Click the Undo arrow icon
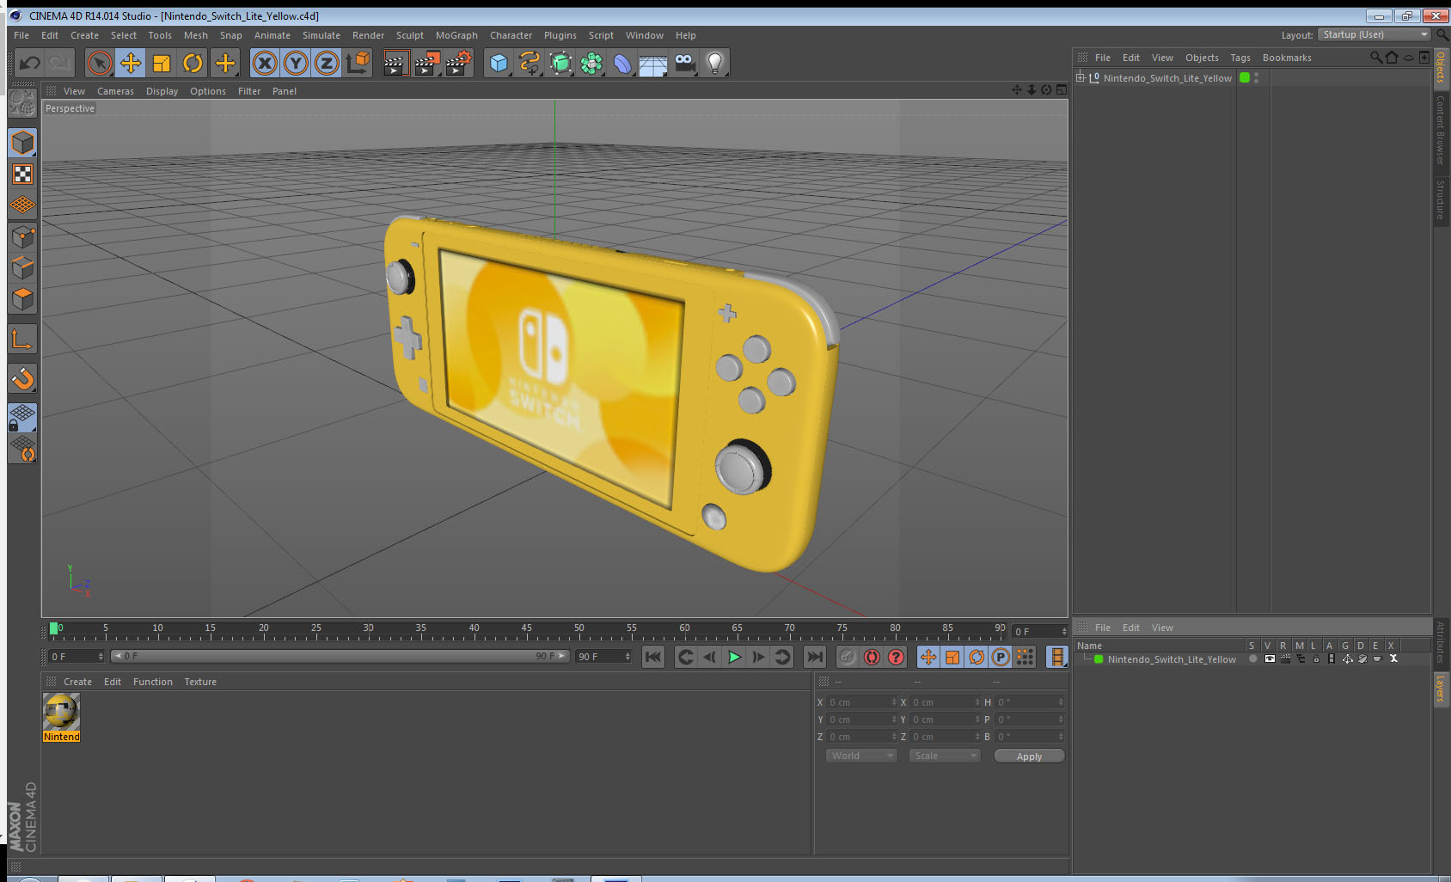The image size is (1451, 882). point(30,63)
